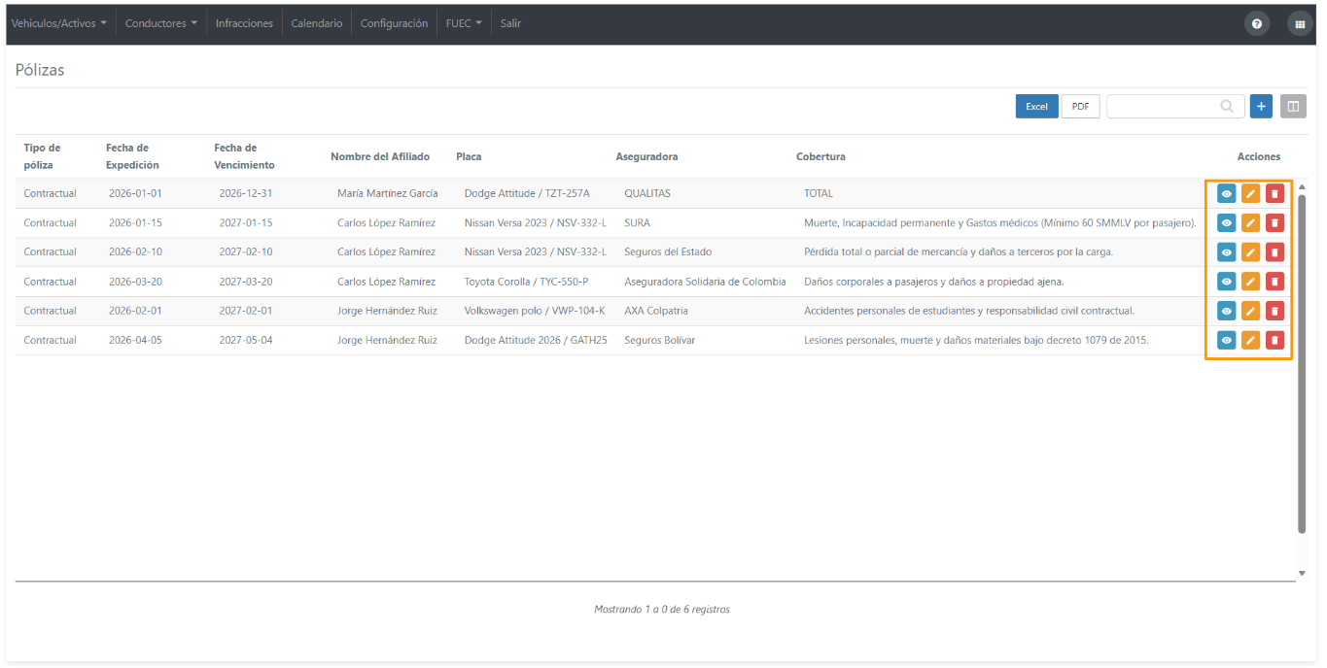Open the Calendario menu item
Screen dimensions: 1327x668
coord(317,23)
